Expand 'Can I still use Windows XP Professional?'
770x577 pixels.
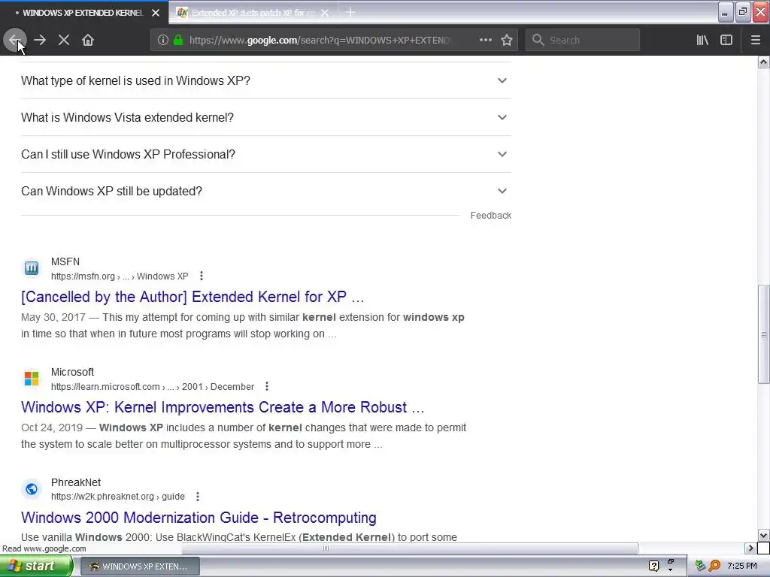[x=265, y=154]
